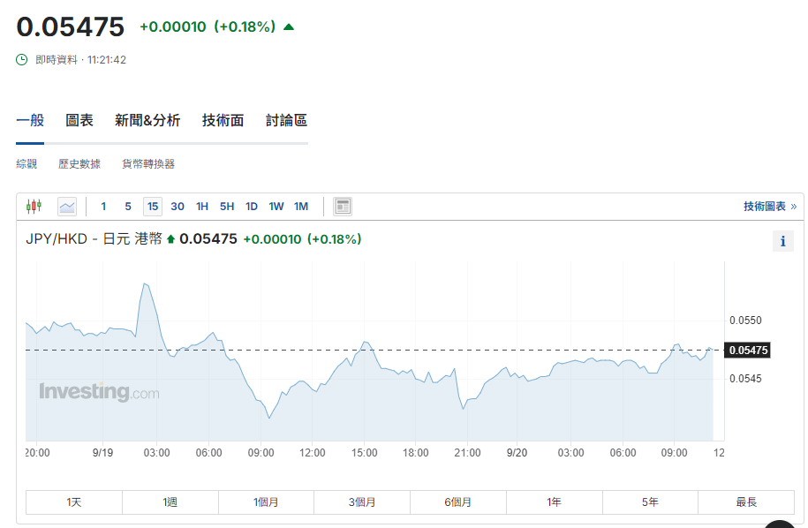
Task: Open the 貨幣轉換器 link
Action: coord(148,164)
